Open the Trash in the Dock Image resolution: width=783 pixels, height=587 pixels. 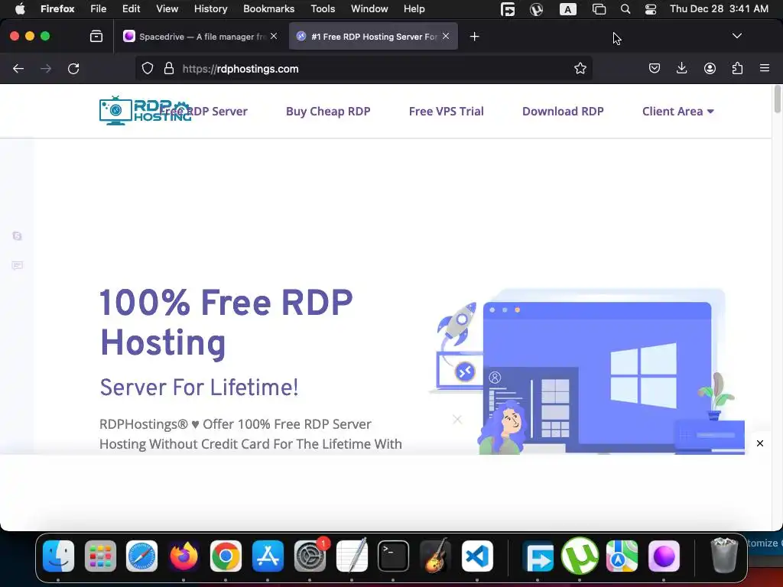pos(723,555)
